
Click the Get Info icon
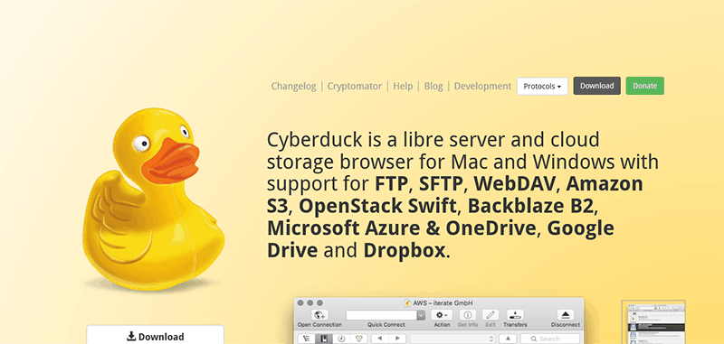[468, 315]
